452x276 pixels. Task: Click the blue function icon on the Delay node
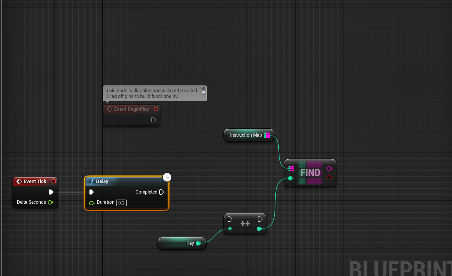(x=92, y=181)
